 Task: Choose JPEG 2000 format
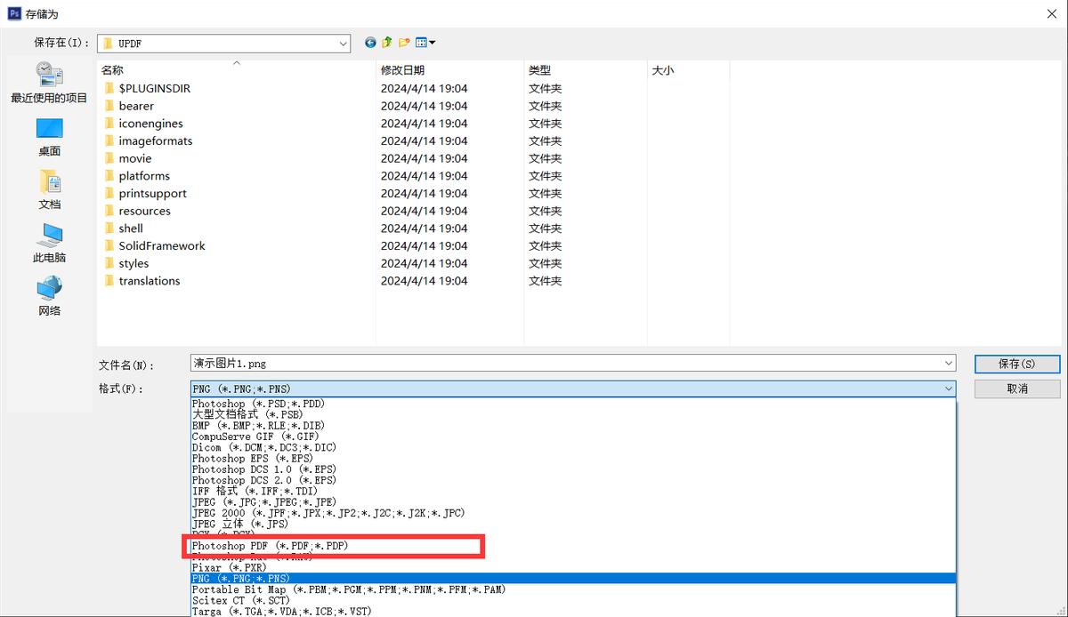click(x=573, y=513)
